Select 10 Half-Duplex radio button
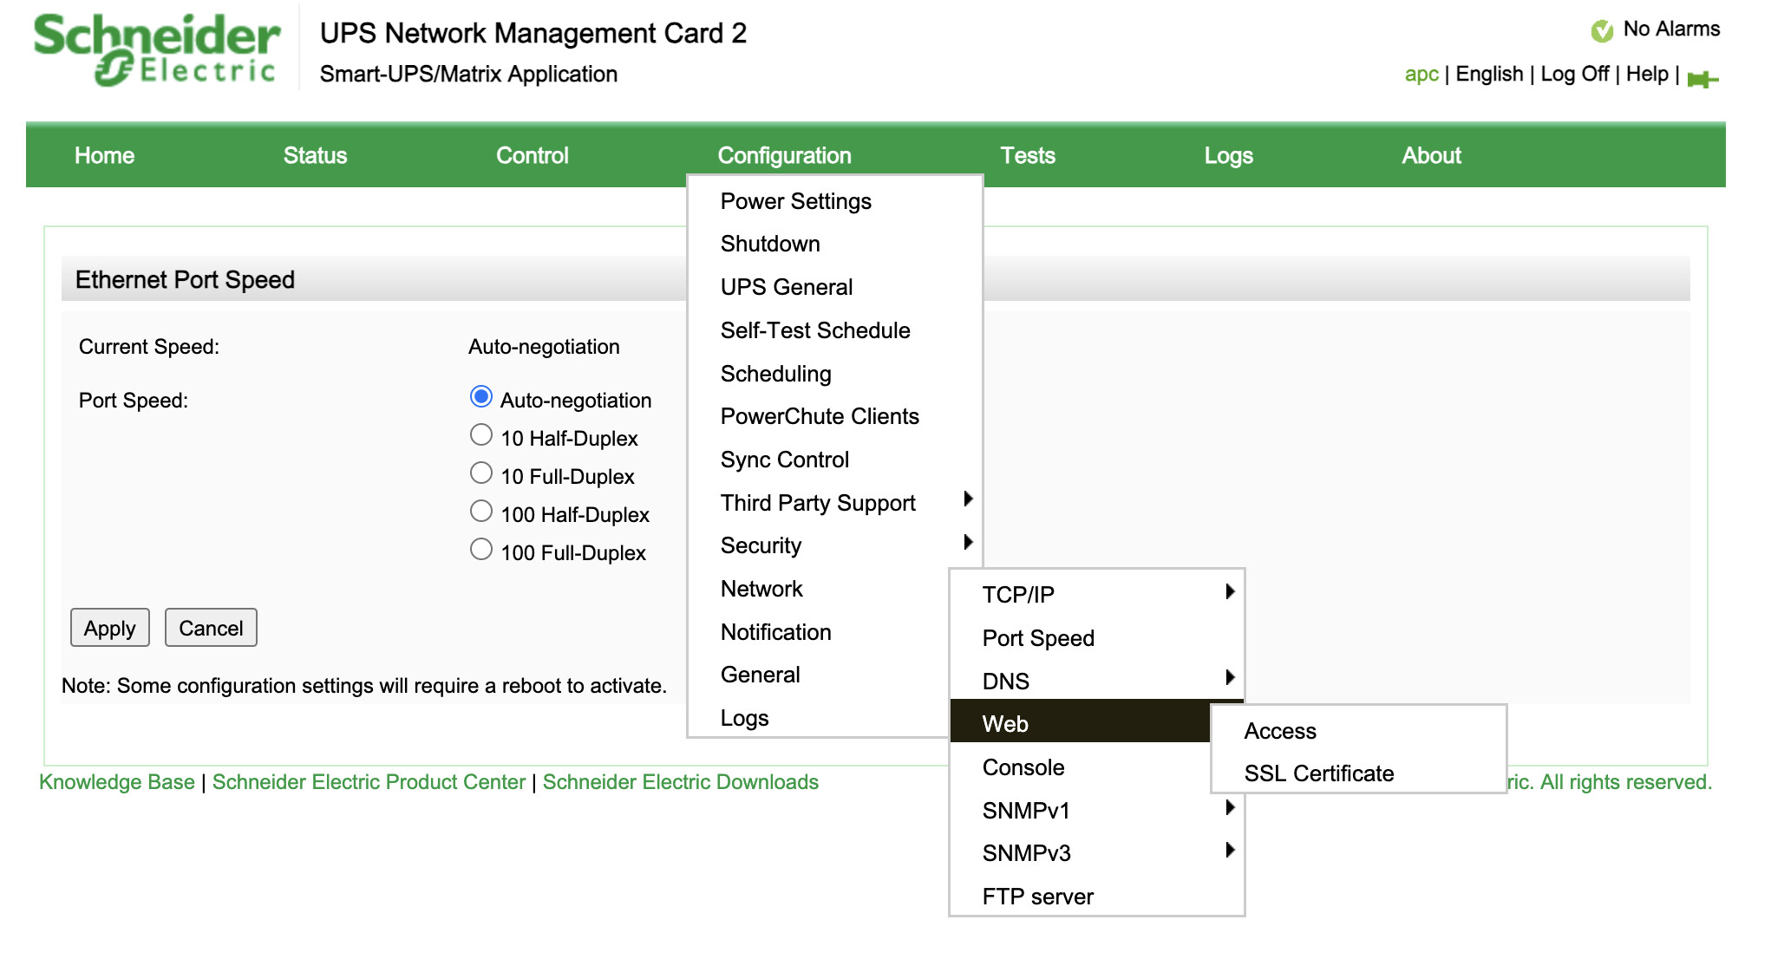The height and width of the screenshot is (959, 1771). (481, 434)
